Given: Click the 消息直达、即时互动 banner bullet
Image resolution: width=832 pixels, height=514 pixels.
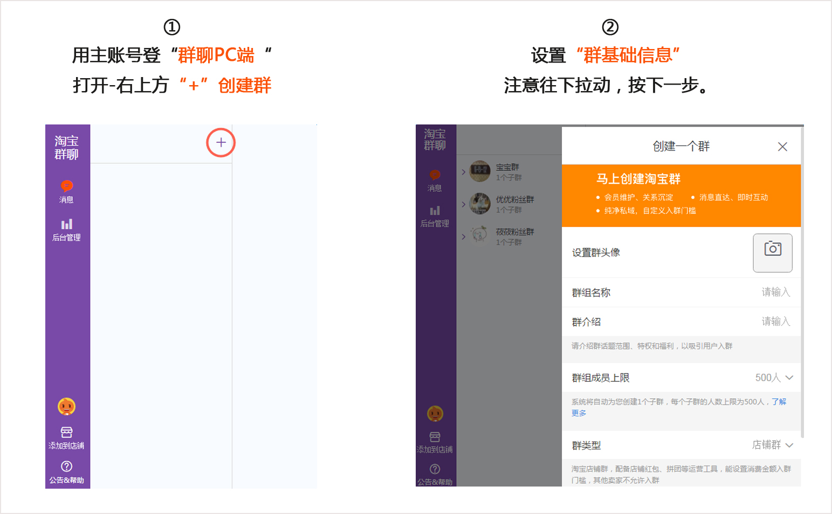Looking at the screenshot, I should (733, 197).
